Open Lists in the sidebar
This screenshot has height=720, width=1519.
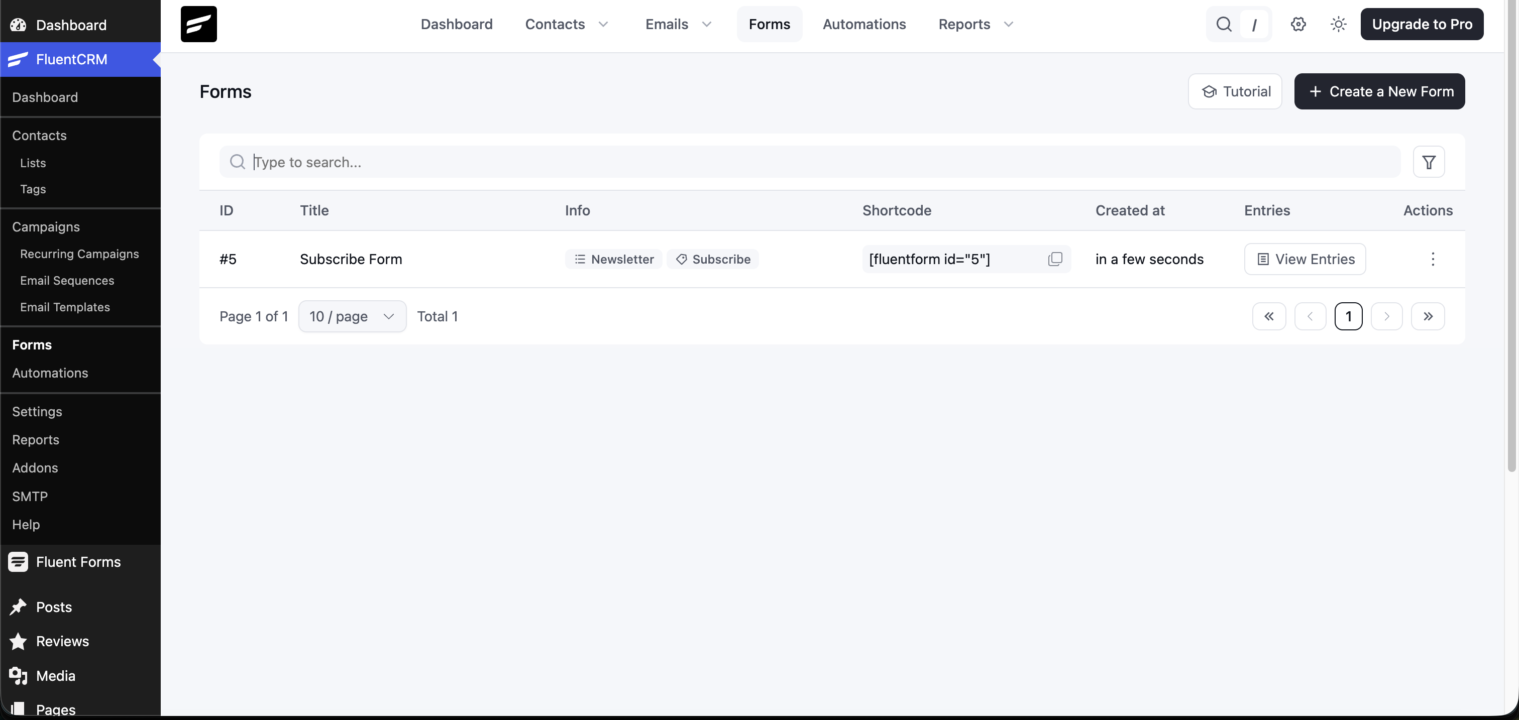pos(33,163)
